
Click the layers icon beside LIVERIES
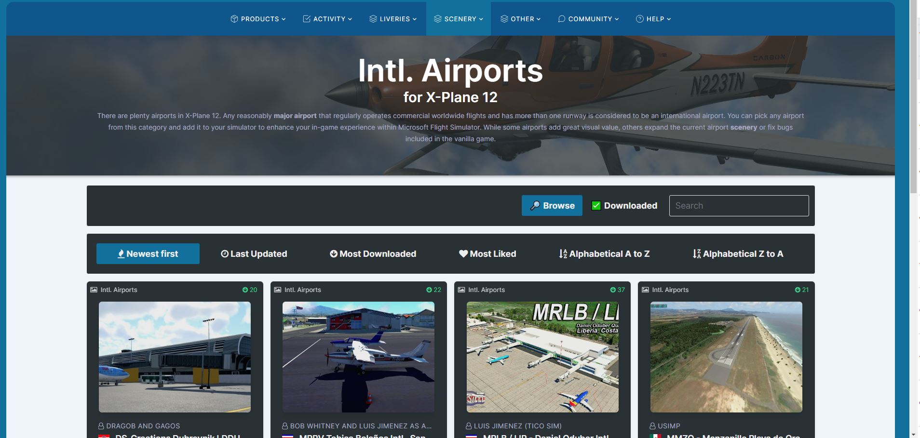(373, 19)
